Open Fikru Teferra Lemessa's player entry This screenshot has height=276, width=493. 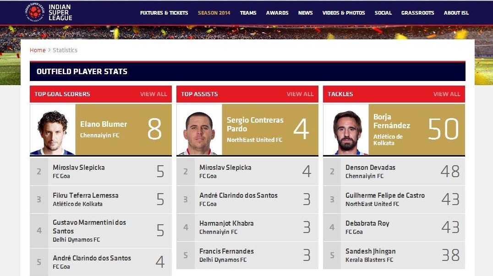click(x=101, y=200)
